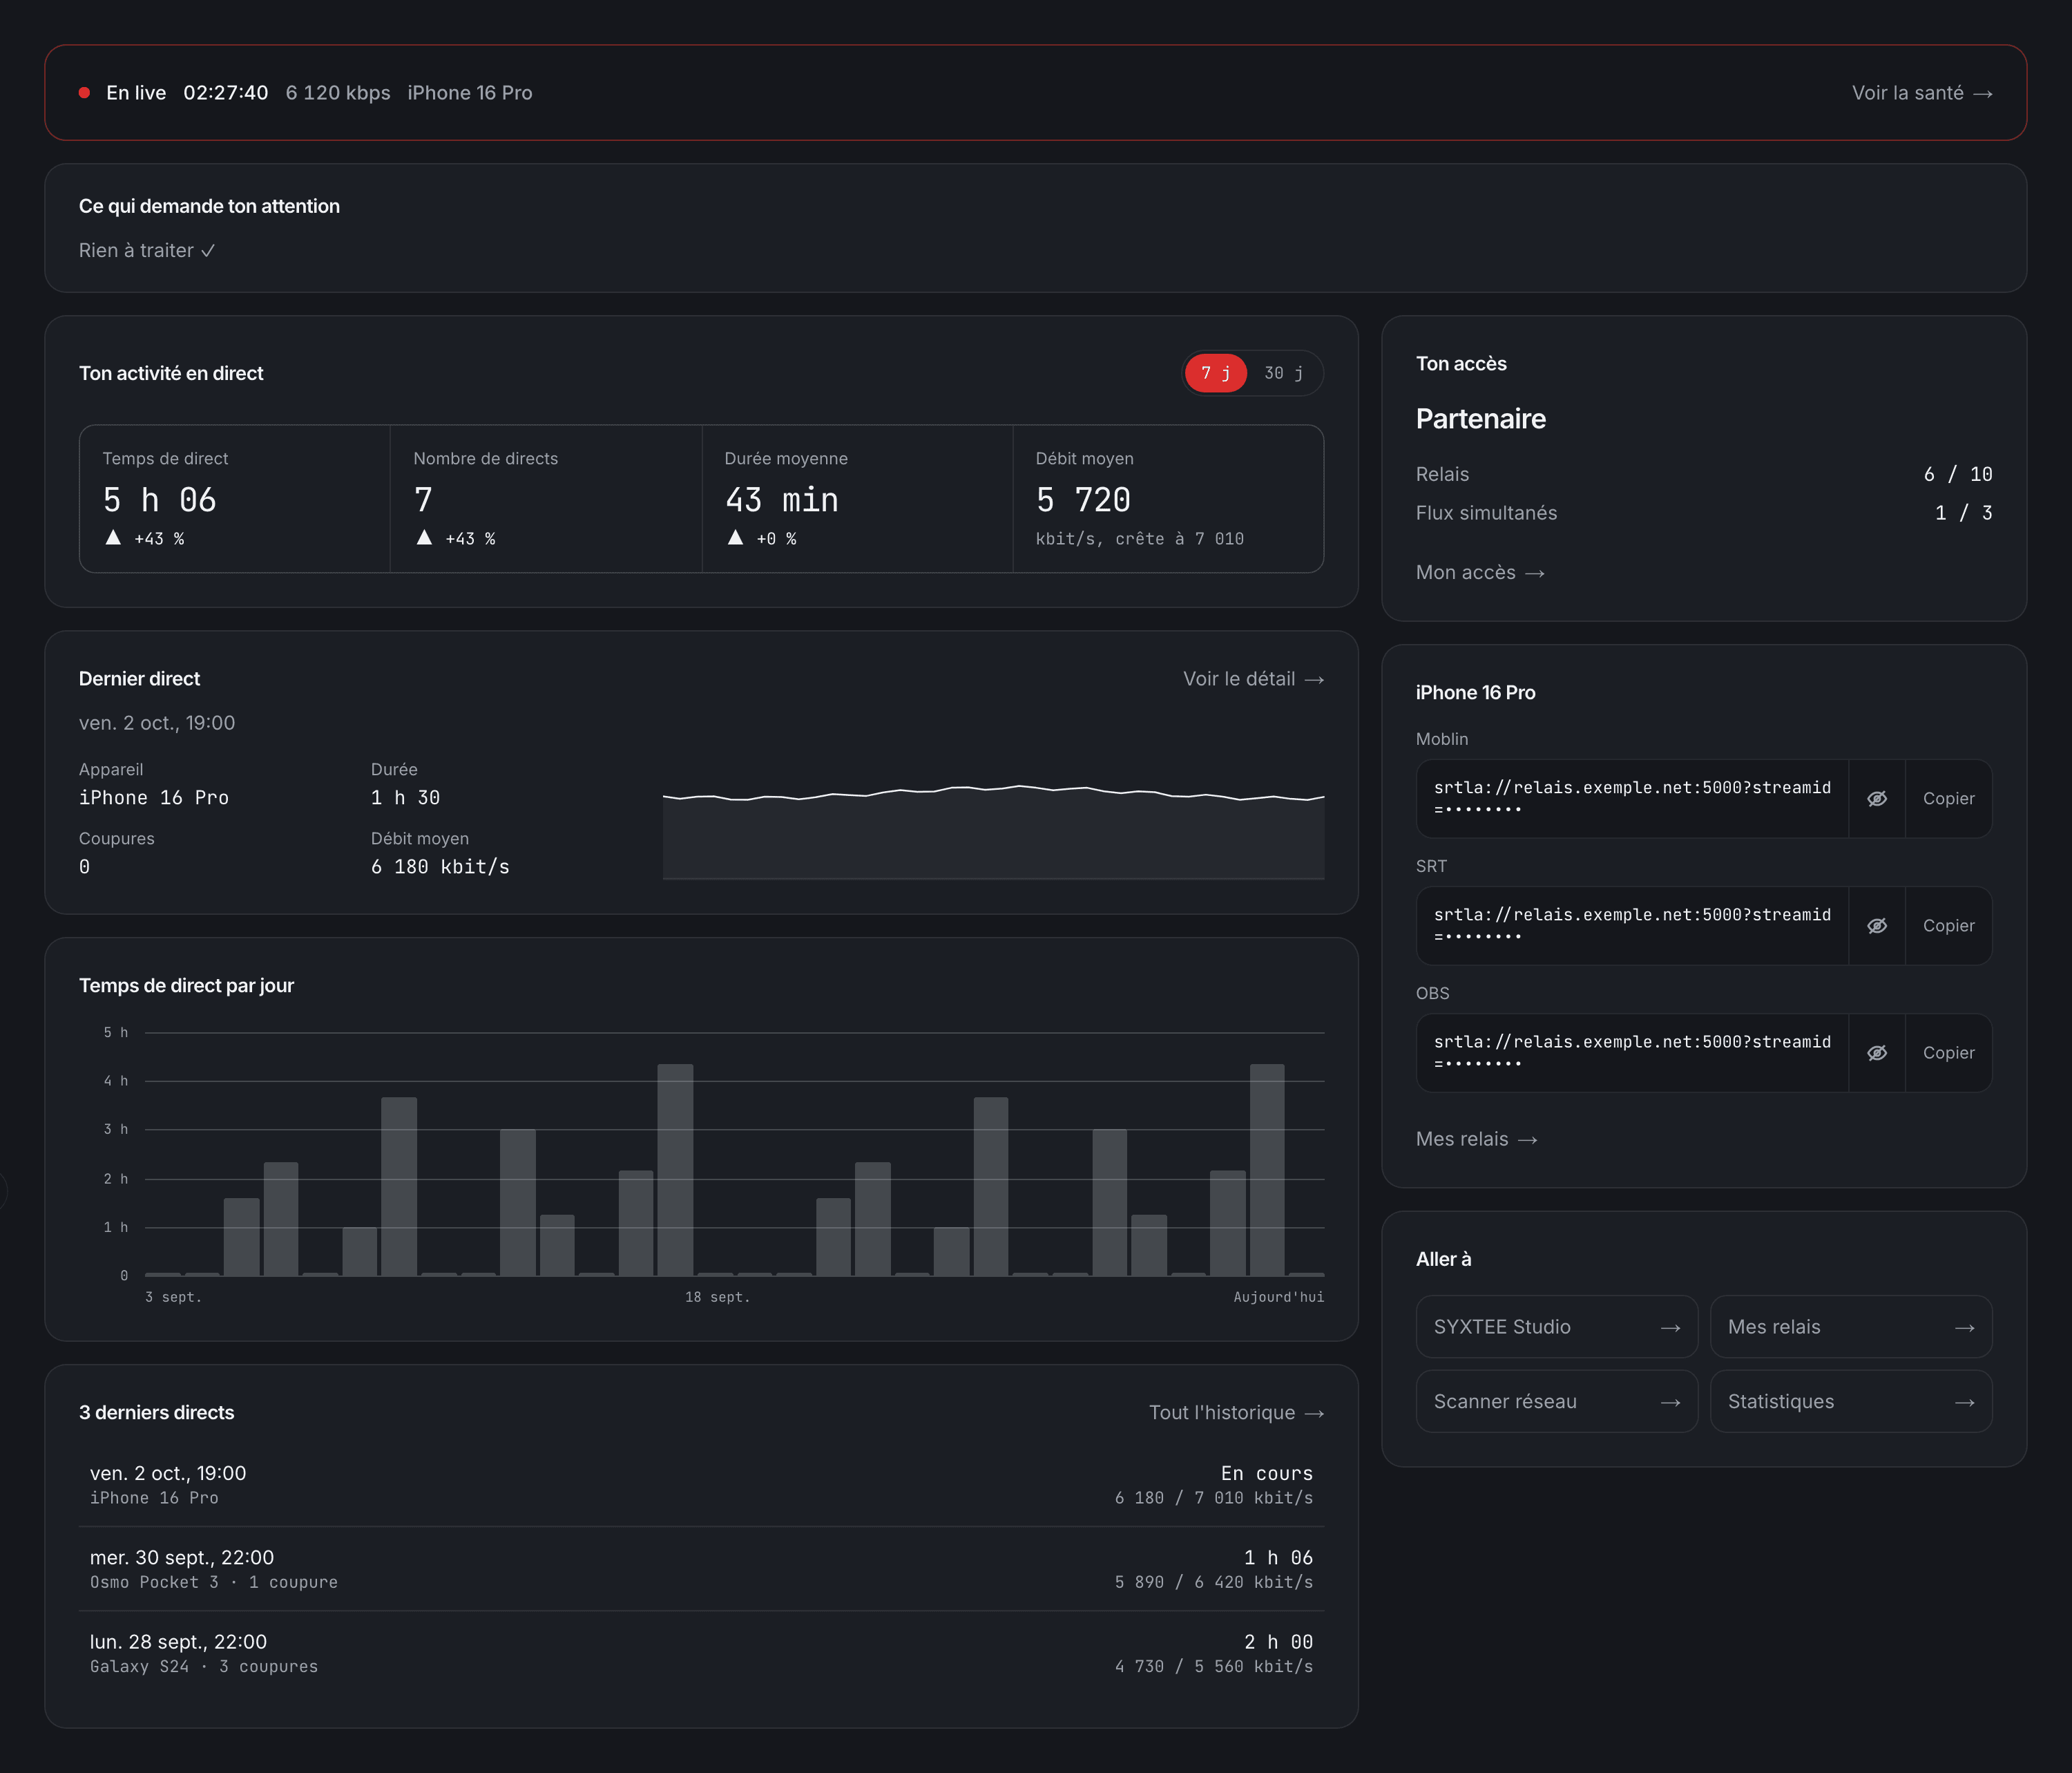2072x1773 pixels.
Task: Go to Mes relais shortcut in Aller à
Action: tap(1851, 1327)
